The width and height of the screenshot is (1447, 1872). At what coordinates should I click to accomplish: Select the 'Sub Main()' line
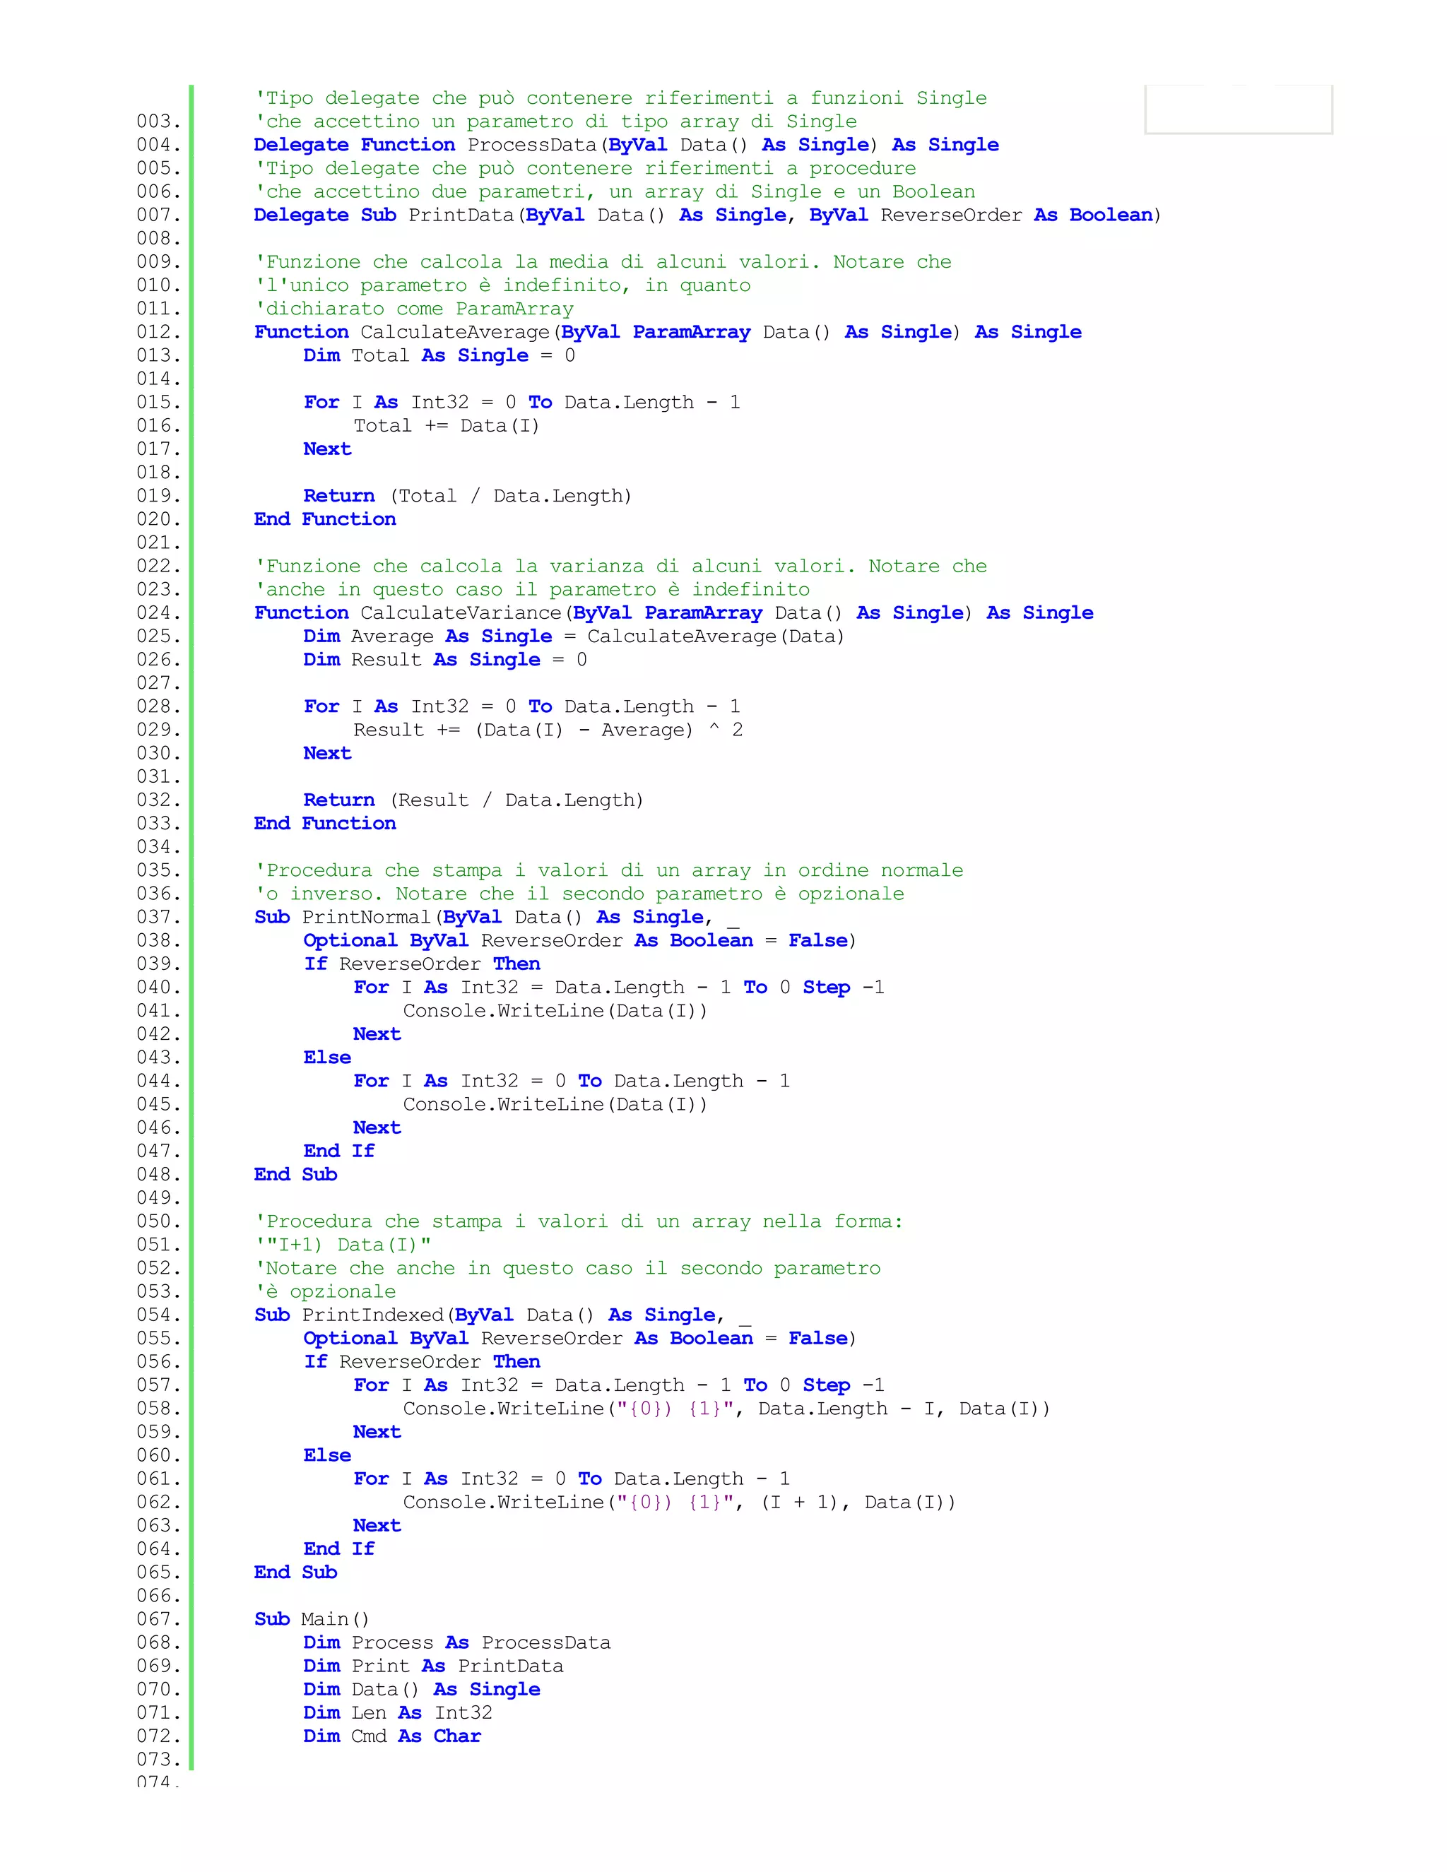(x=312, y=1619)
